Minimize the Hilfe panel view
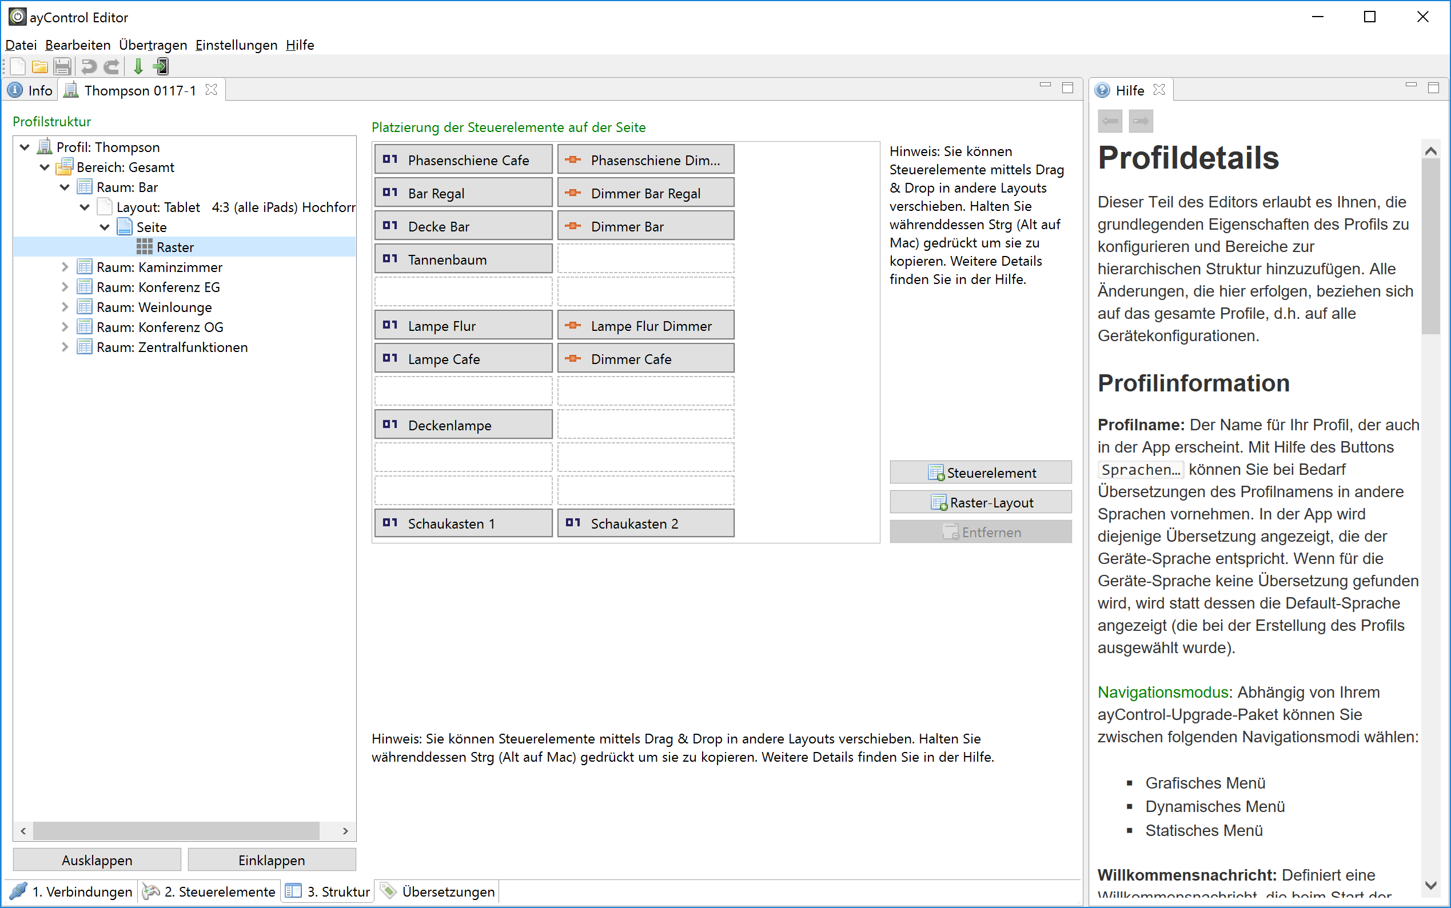Viewport: 1451px width, 908px height. coord(1412,85)
